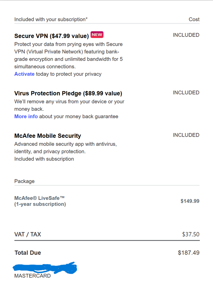Click INCLUDED beside McAfee Mobile Security
Viewport: 213px width, 287px height.
pyautogui.click(x=186, y=135)
